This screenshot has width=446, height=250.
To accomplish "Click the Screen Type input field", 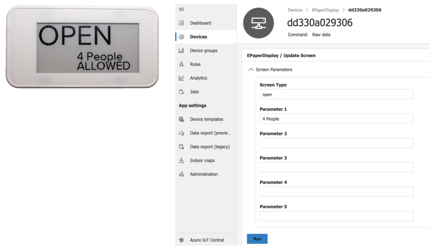I will (x=336, y=95).
